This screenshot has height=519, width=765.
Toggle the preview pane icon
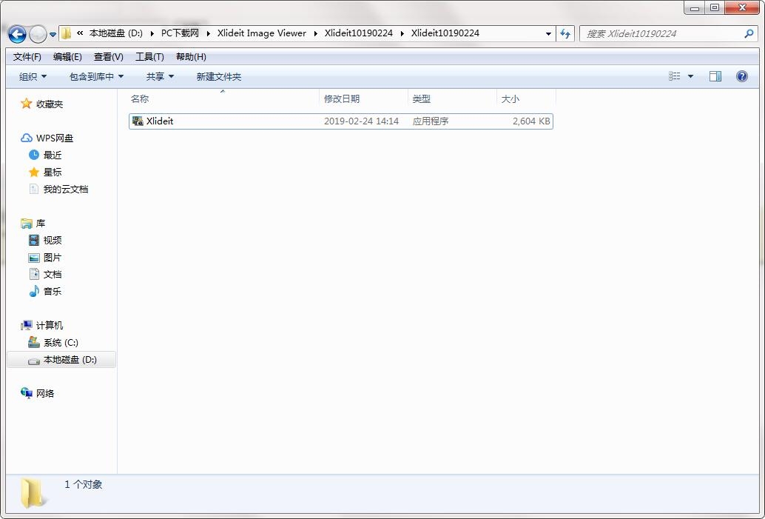click(x=715, y=76)
